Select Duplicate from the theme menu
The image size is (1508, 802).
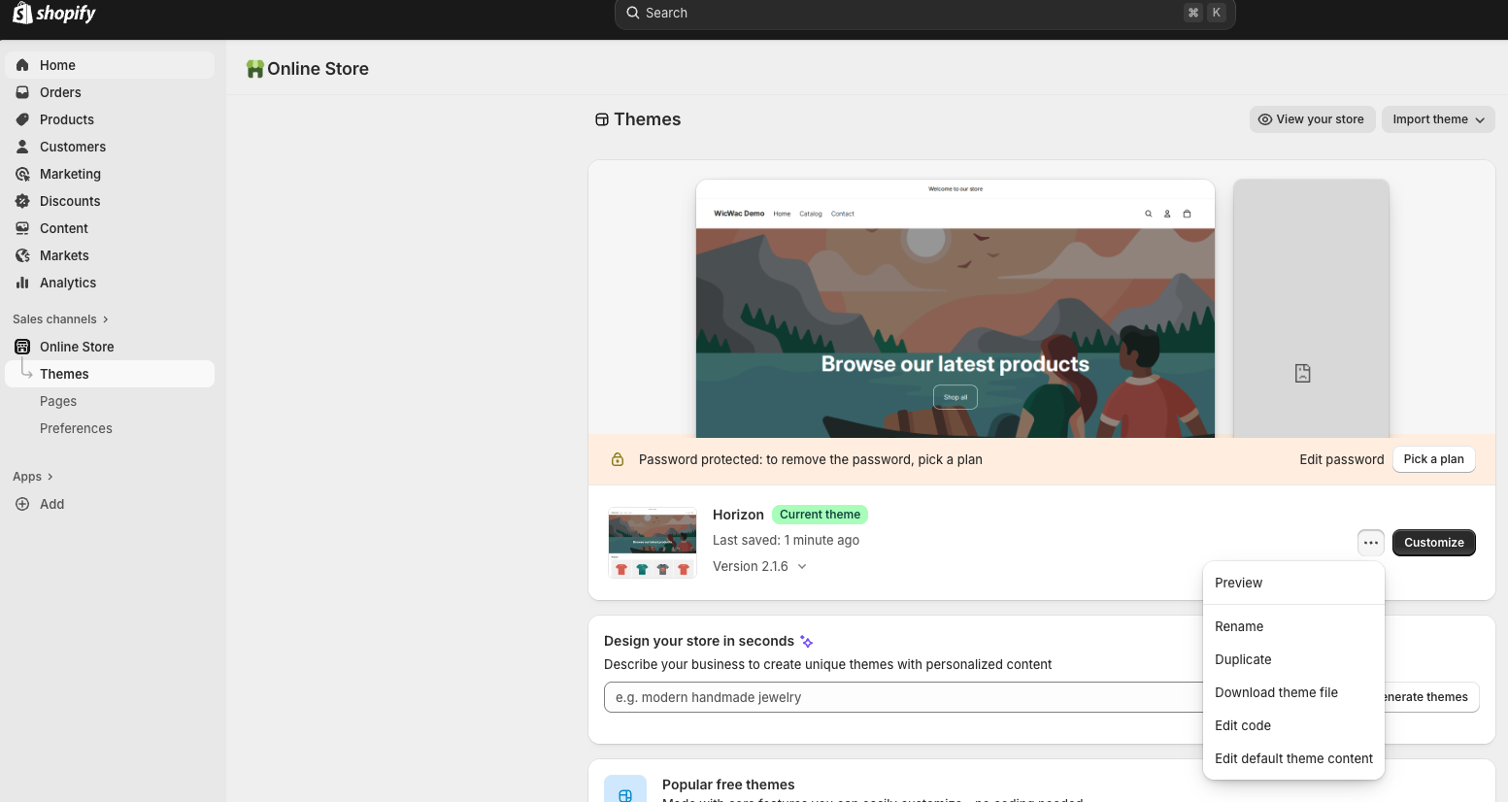[1243, 659]
